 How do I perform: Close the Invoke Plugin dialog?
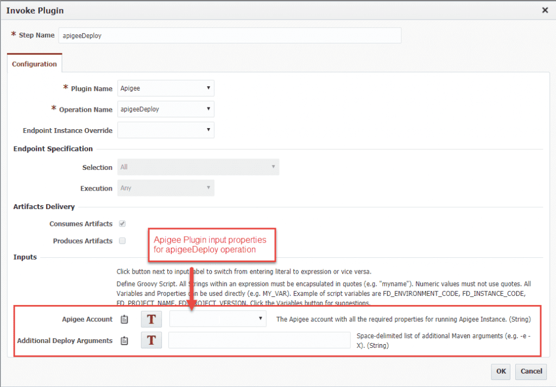click(x=546, y=10)
